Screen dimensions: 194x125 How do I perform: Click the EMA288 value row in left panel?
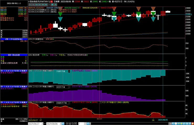14,12
